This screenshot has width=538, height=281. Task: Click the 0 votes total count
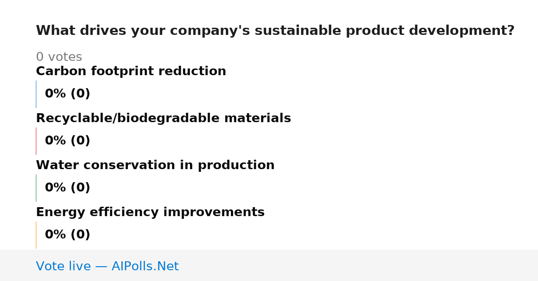[x=59, y=57]
